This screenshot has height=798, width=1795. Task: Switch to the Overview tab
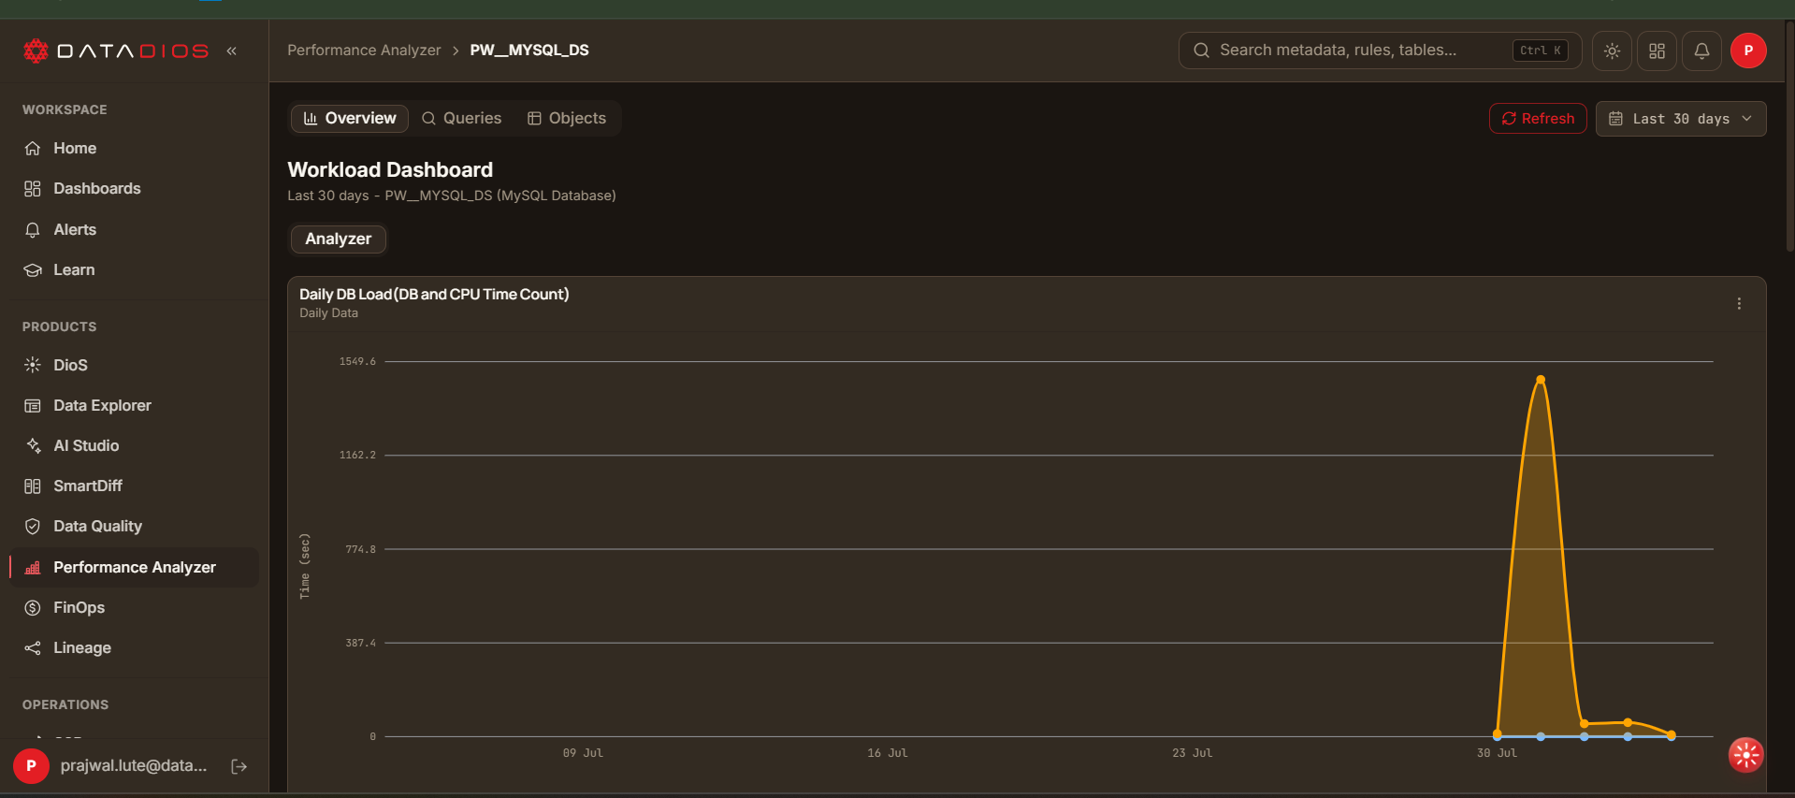[x=350, y=118]
